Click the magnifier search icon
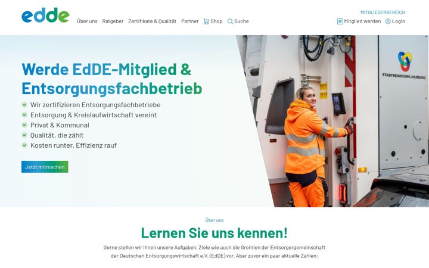Viewport: 429px width, 268px height. click(x=230, y=21)
